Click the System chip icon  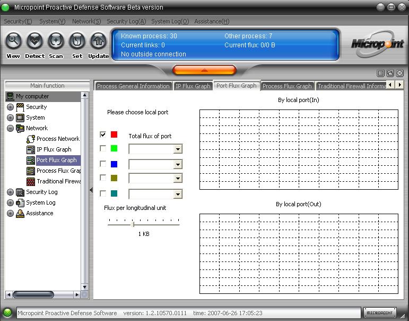[x=20, y=117]
